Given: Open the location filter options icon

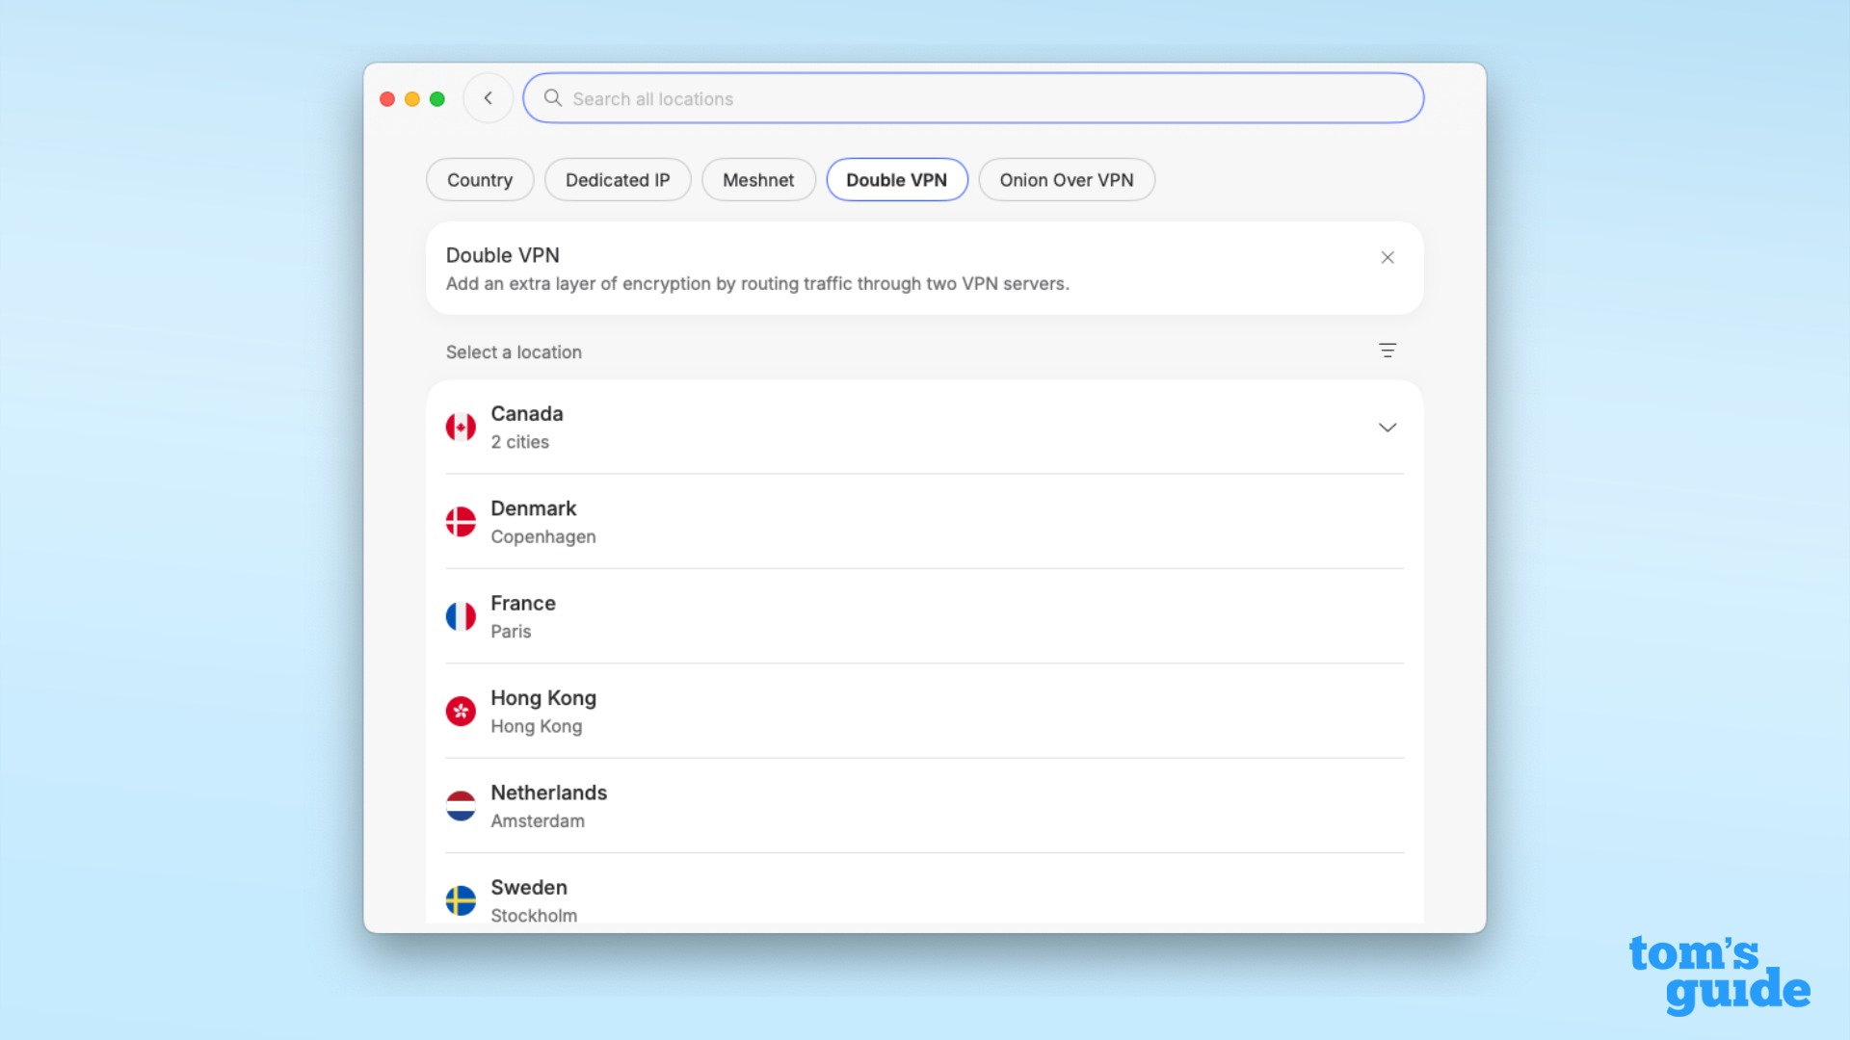Looking at the screenshot, I should tap(1387, 351).
